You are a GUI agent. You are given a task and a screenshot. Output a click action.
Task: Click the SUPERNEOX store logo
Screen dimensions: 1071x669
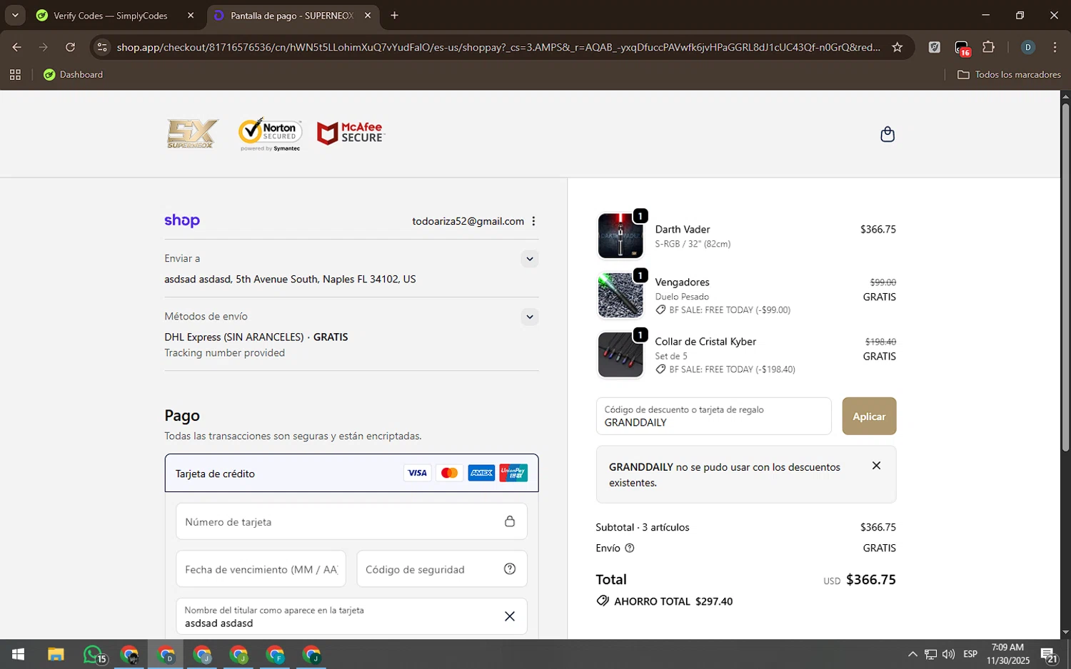click(192, 134)
